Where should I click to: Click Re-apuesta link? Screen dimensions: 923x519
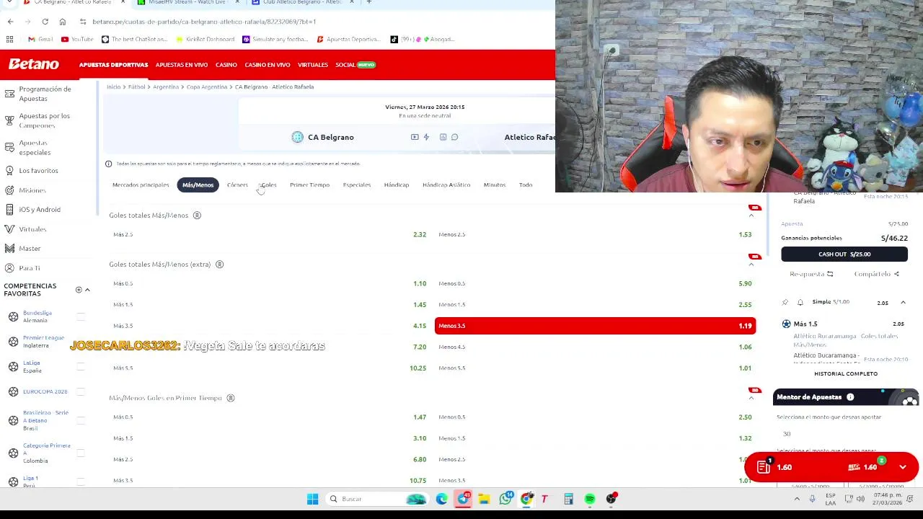pos(811,274)
